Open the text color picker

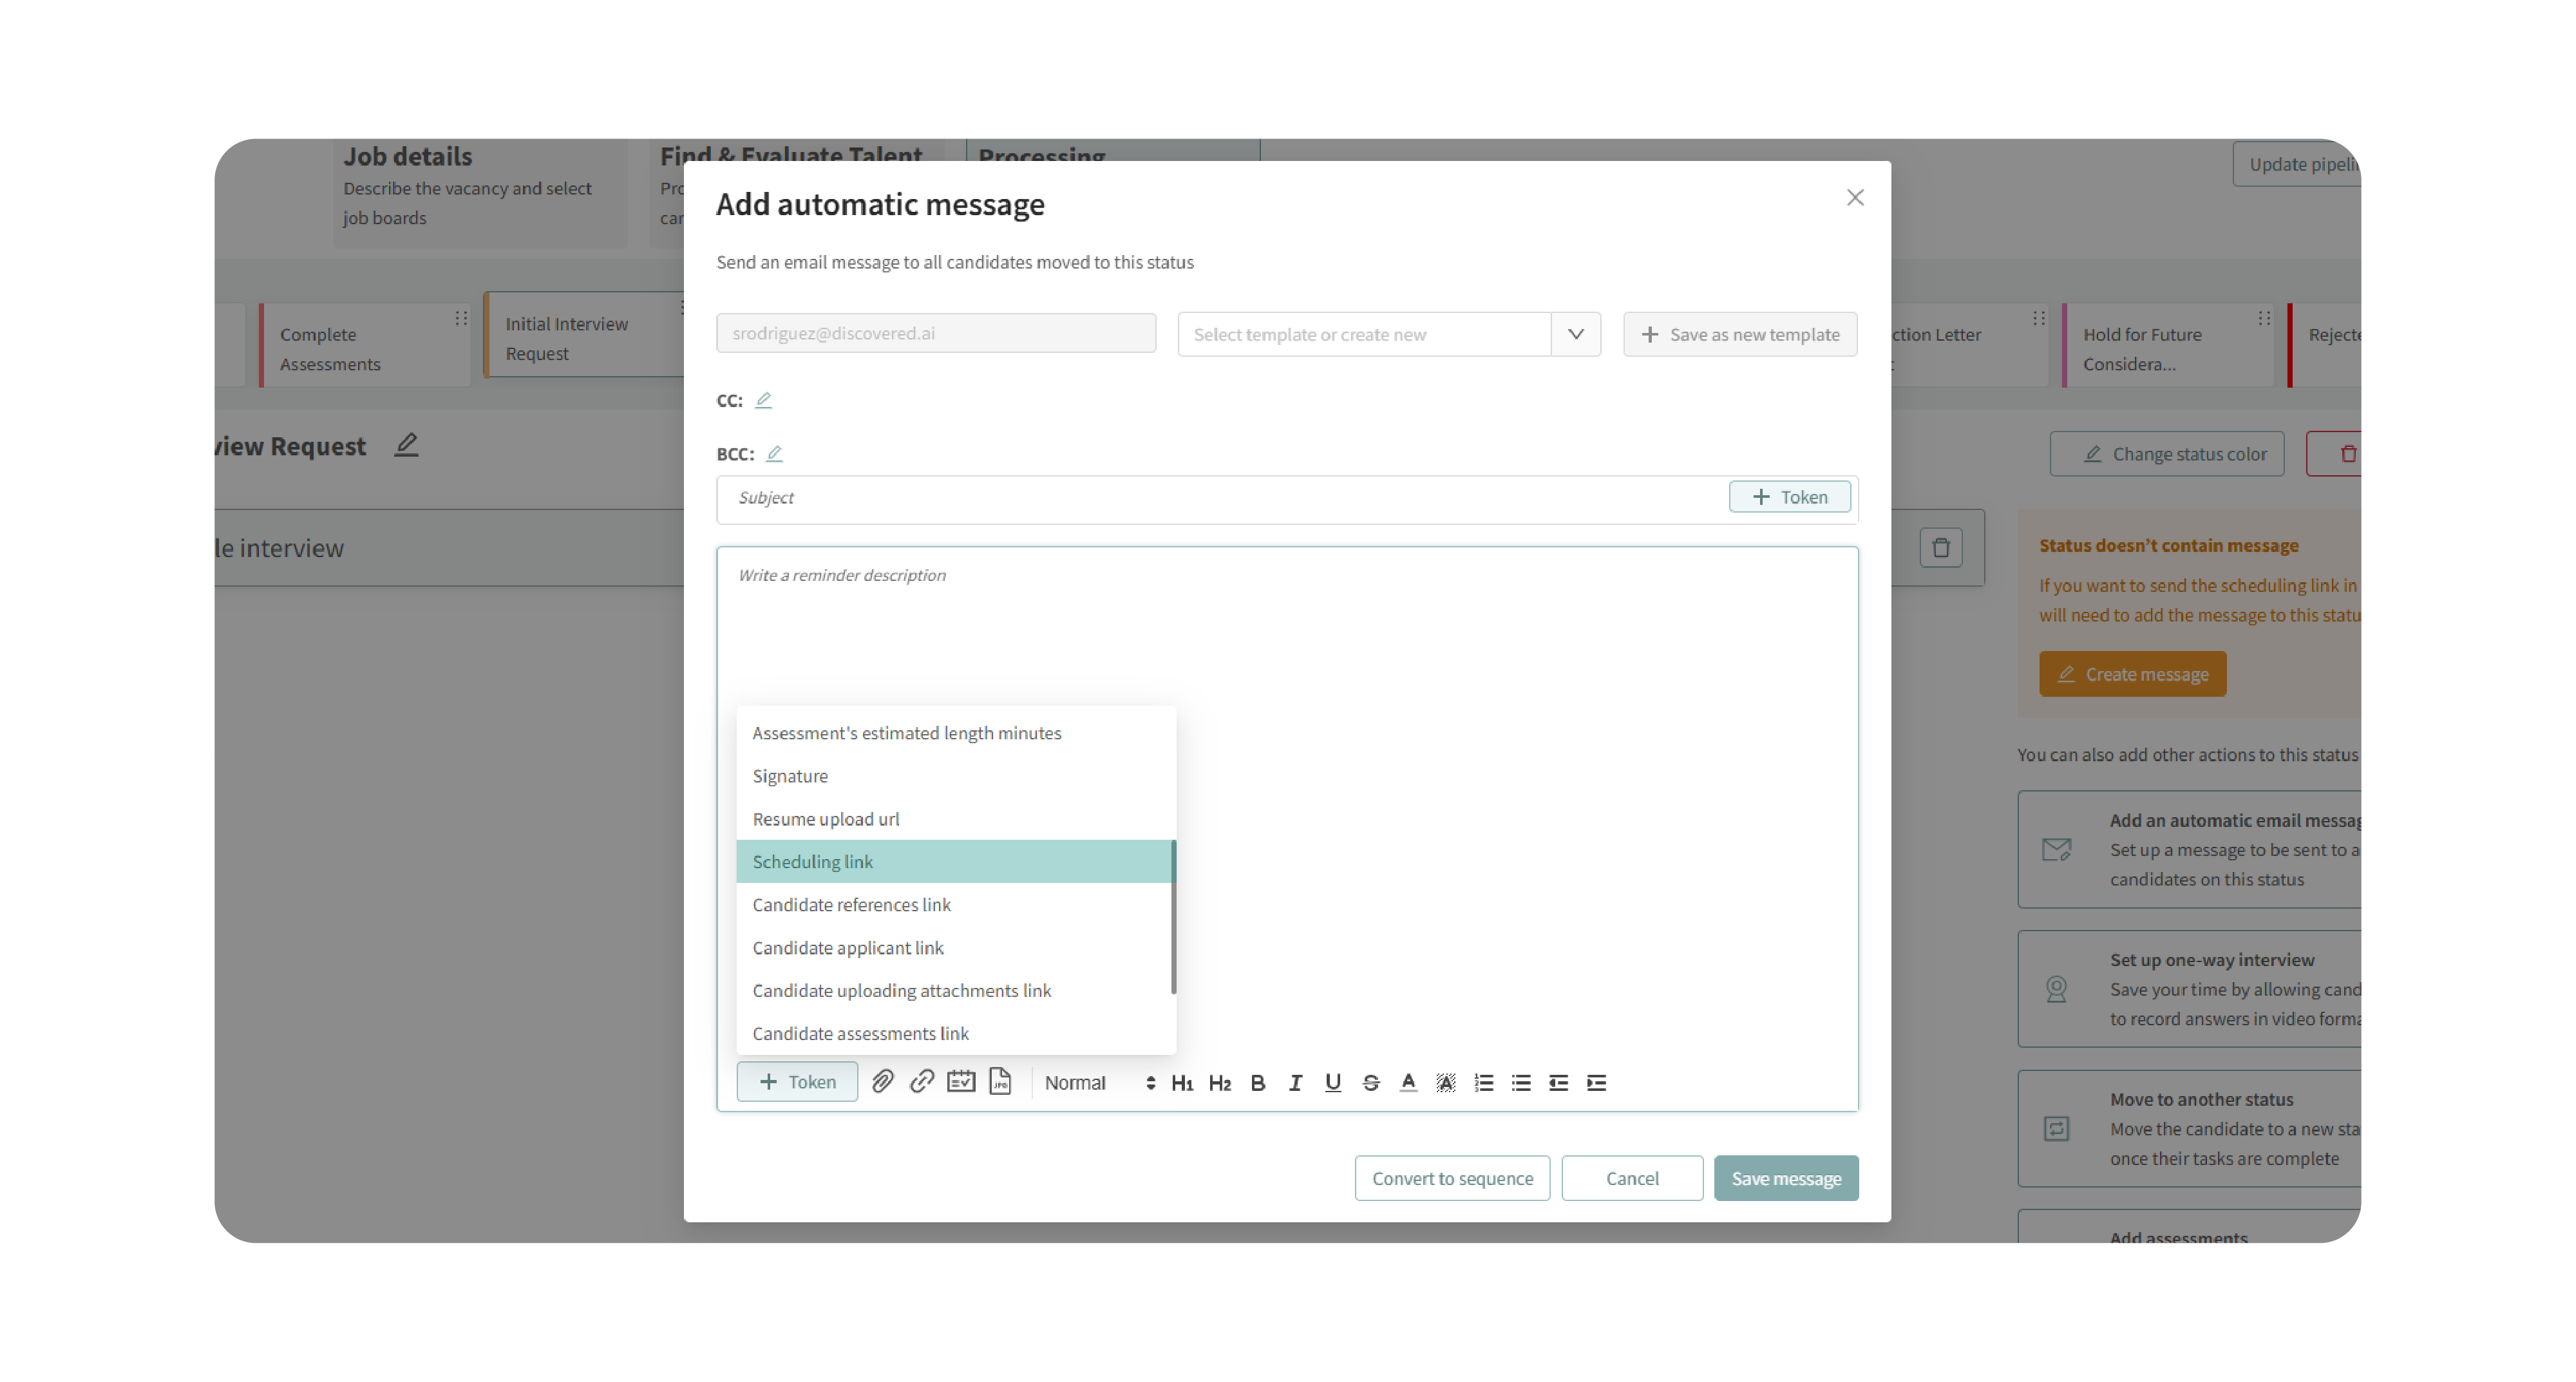[1407, 1082]
